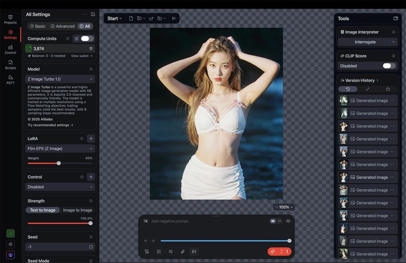Pop out the Tools panel window icon
Viewport: 406px width, 263px height.
(x=395, y=19)
